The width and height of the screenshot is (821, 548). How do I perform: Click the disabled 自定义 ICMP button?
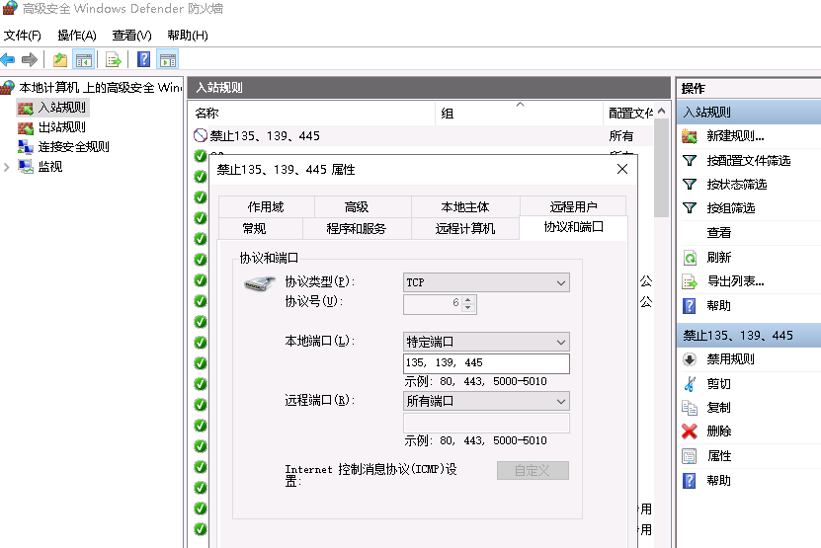coord(533,471)
